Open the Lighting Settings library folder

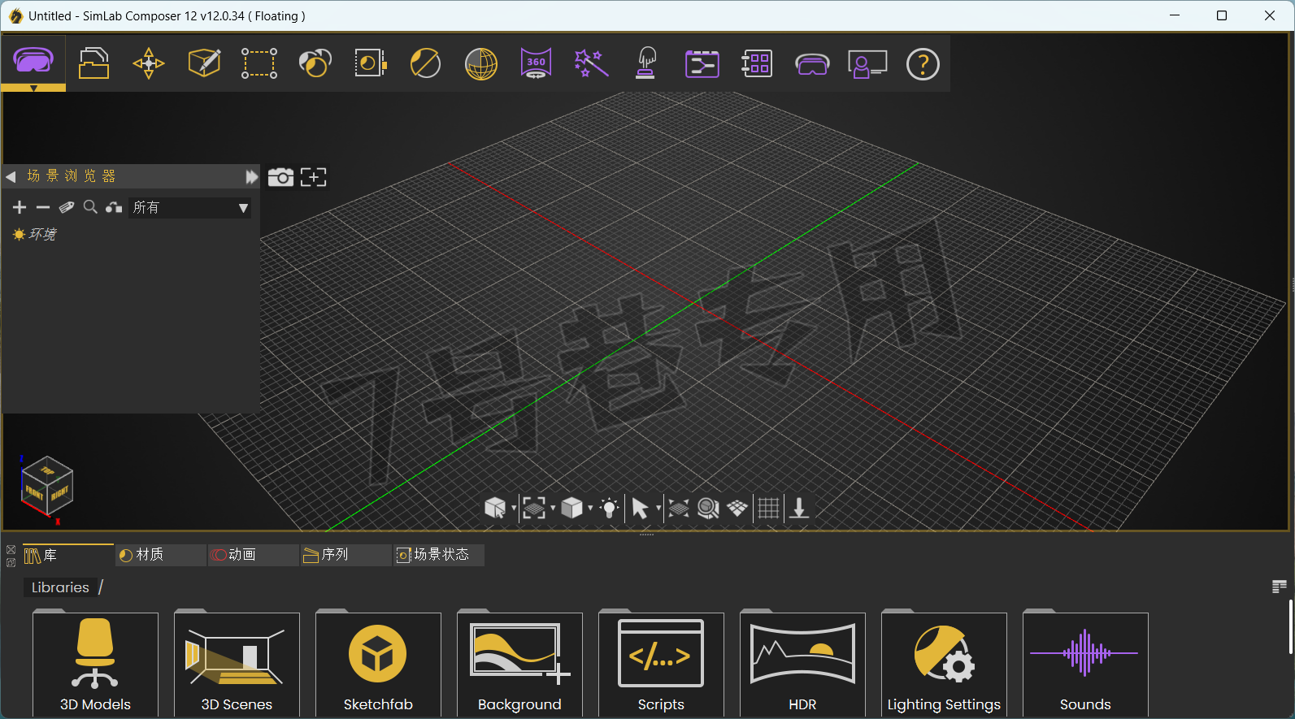[944, 664]
